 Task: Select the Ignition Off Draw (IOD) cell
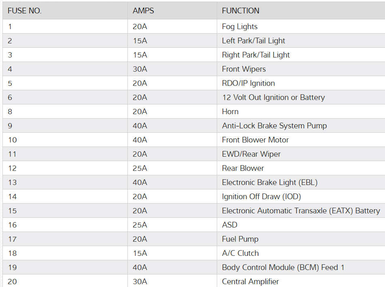(261, 197)
